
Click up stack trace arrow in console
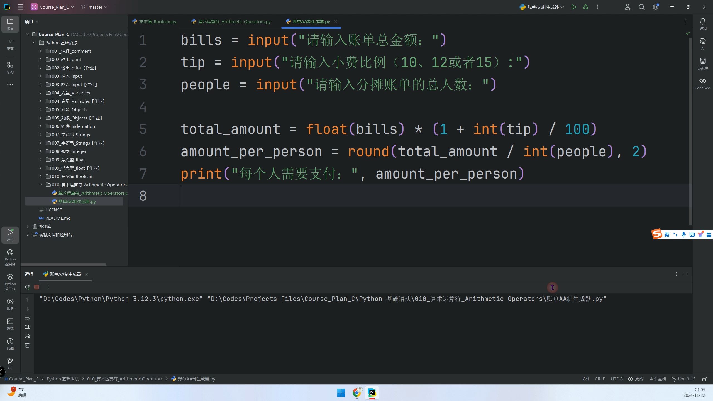coord(27,300)
